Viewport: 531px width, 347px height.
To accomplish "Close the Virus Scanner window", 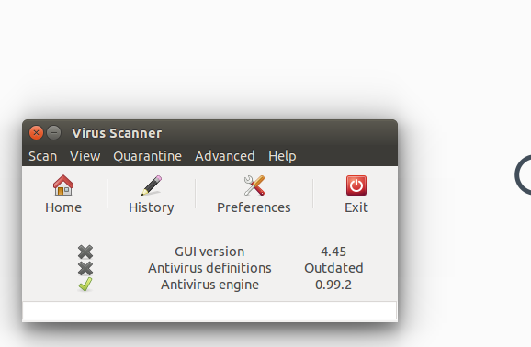I will tap(36, 133).
